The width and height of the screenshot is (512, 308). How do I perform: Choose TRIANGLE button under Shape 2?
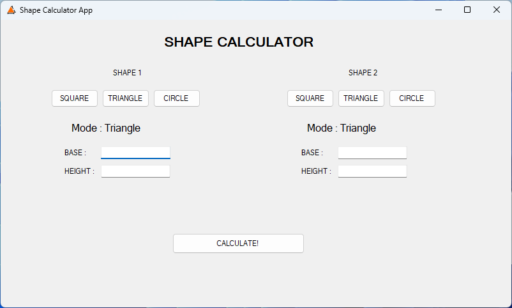[361, 98]
